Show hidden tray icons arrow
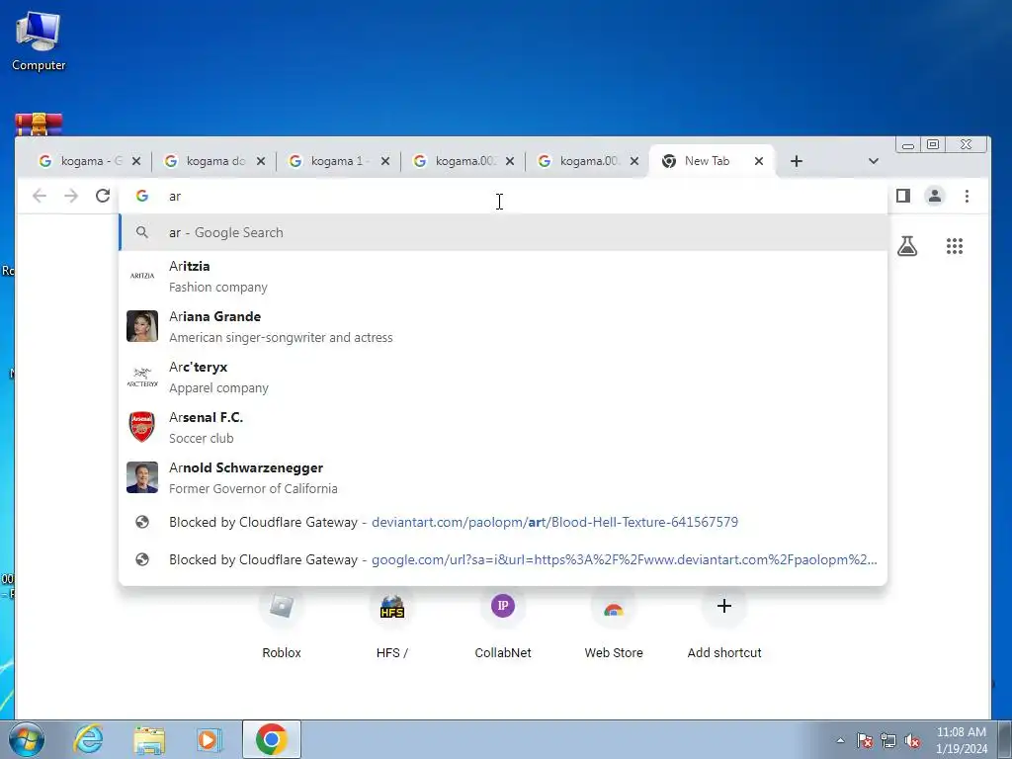 [x=840, y=740]
